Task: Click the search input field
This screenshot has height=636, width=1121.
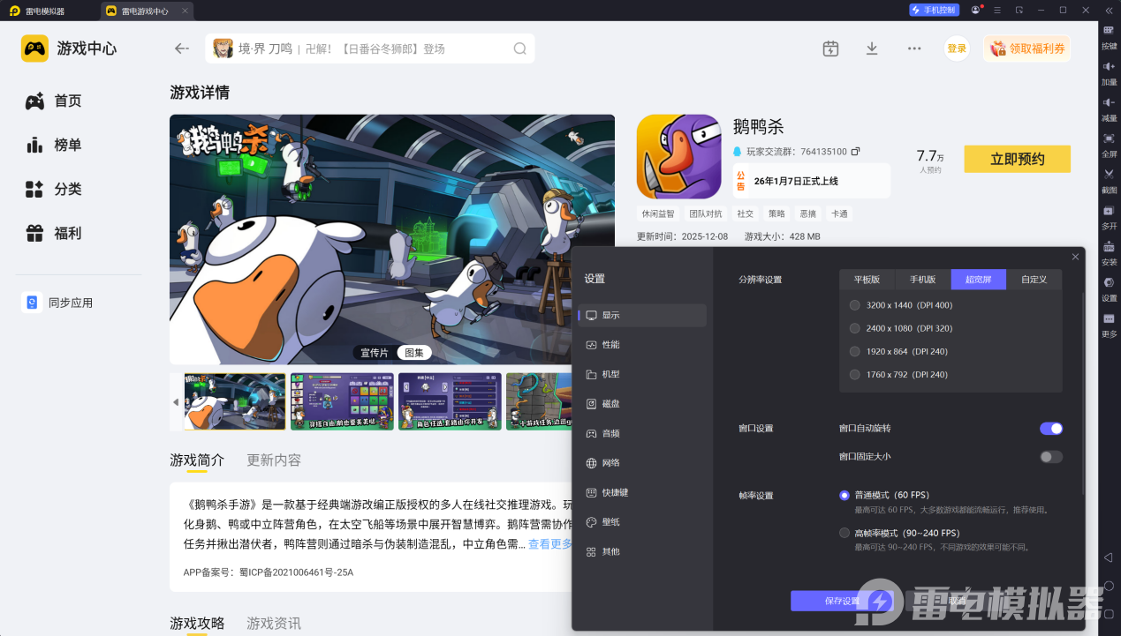Action: pos(370,49)
